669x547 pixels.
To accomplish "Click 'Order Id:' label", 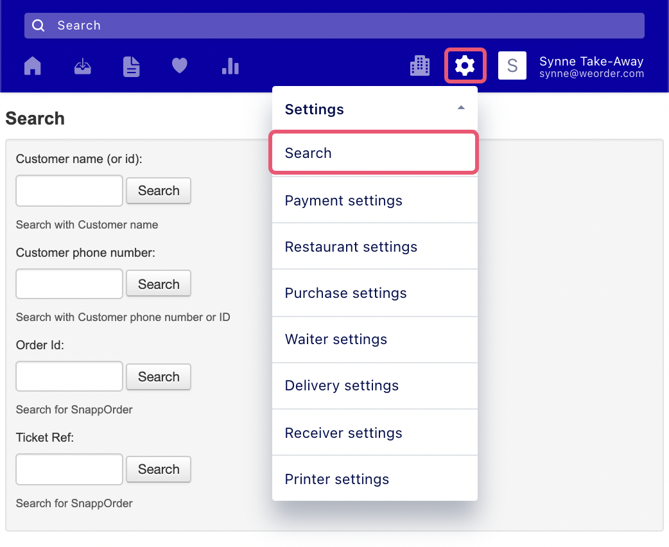I will pyautogui.click(x=40, y=345).
